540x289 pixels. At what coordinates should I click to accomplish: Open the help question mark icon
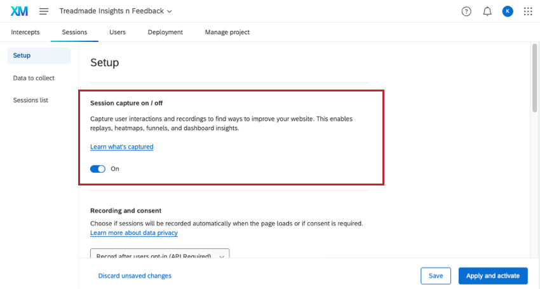pyautogui.click(x=466, y=11)
